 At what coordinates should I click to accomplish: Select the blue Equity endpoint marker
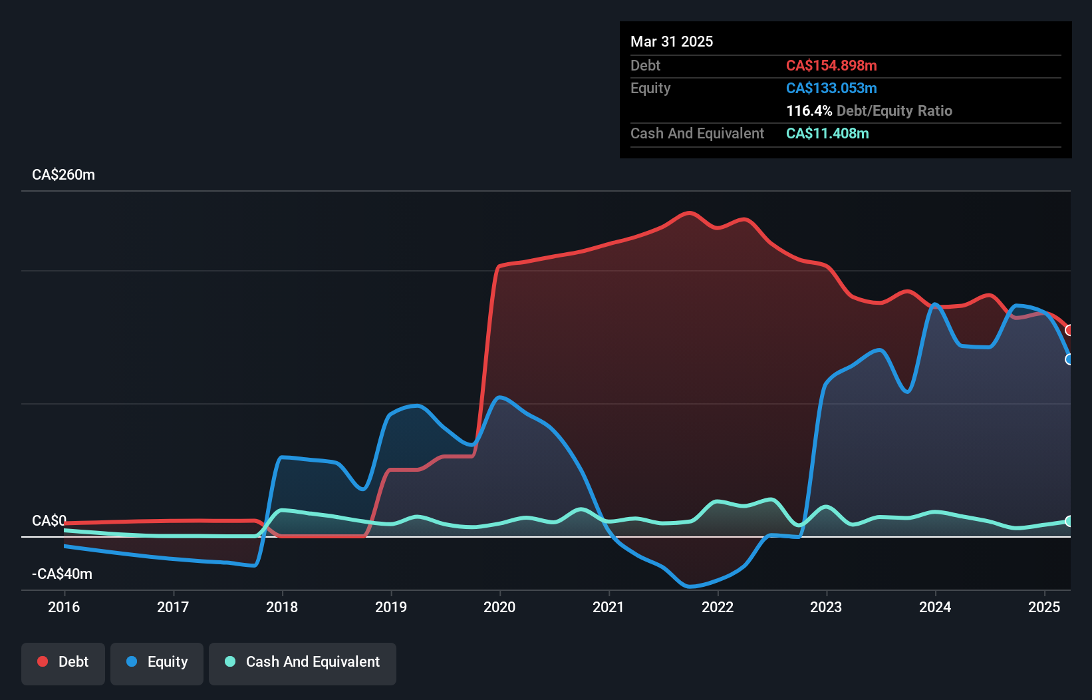1069,359
